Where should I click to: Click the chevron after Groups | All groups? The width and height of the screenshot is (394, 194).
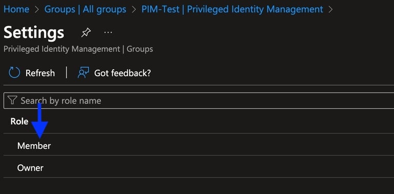(134, 10)
